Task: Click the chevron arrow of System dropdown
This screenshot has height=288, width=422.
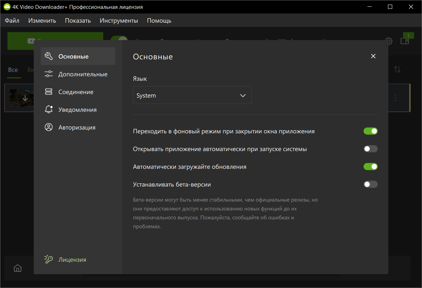Action: 243,95
